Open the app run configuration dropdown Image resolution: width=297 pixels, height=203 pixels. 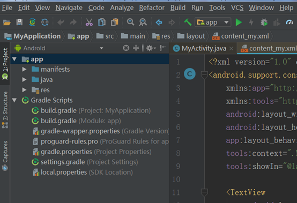[x=213, y=22]
